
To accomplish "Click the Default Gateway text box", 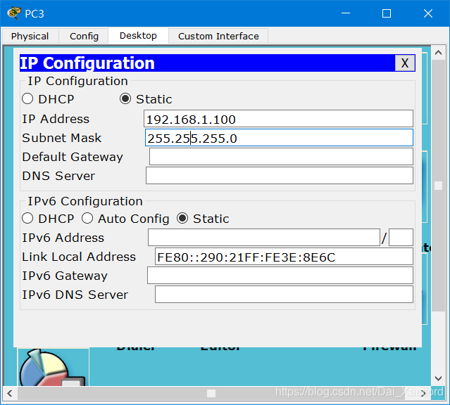I will pos(280,157).
